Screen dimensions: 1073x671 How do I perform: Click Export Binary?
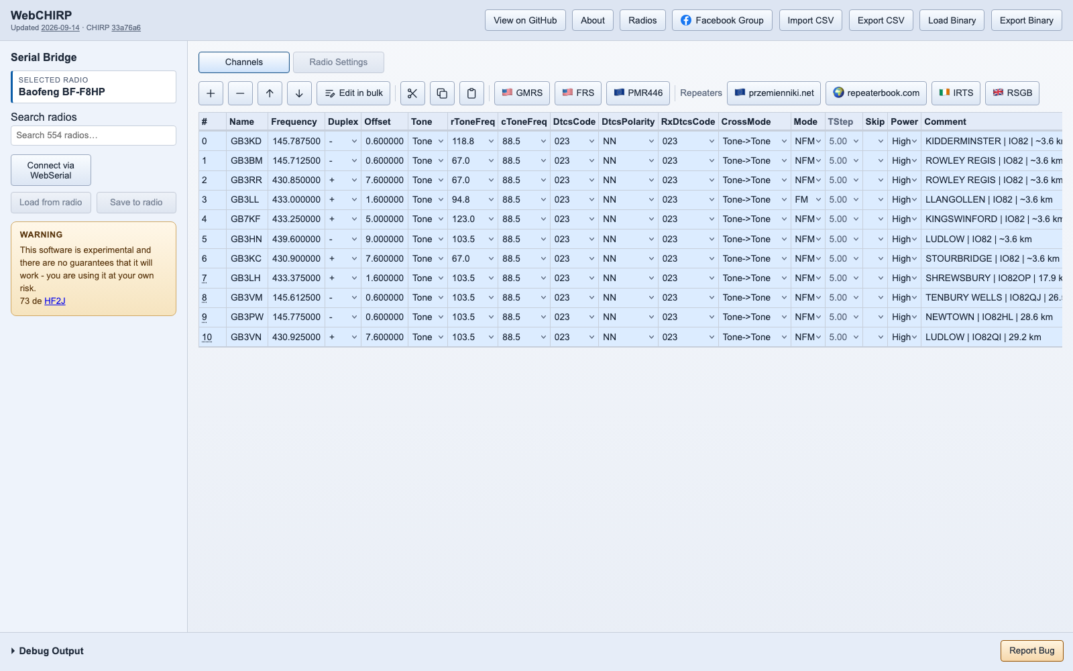[1027, 20]
